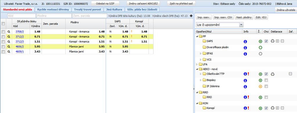The width and height of the screenshot is (297, 113).
Task: Click Zpět na přehled sad button
Action: tap(181, 3)
